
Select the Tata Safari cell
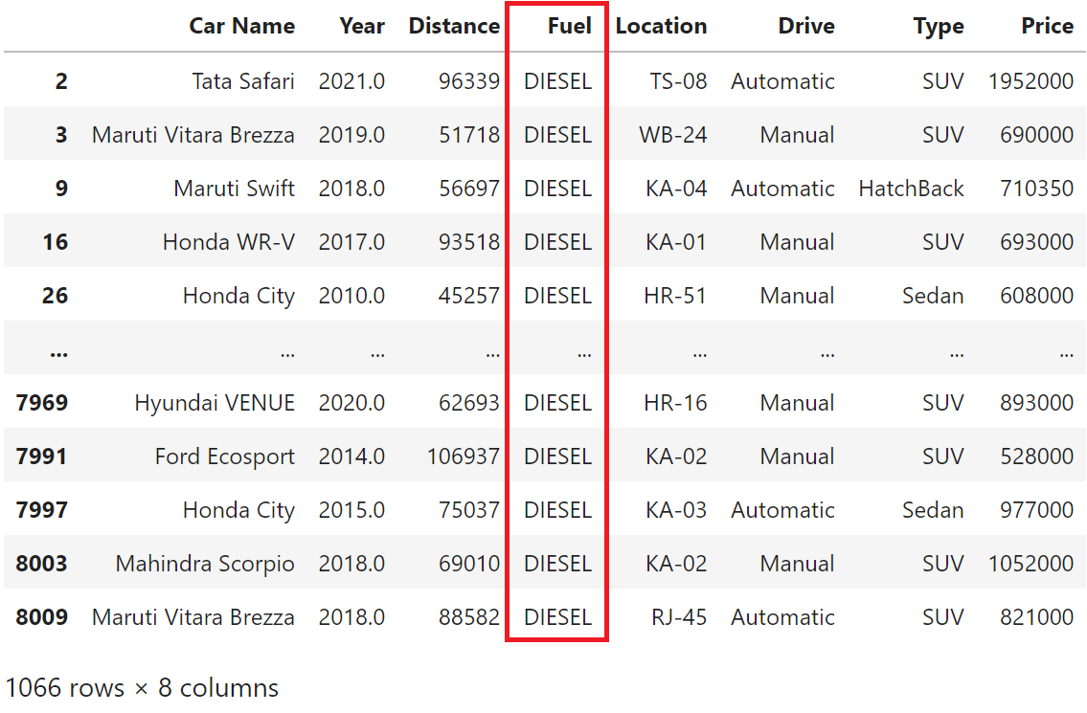coord(243,81)
